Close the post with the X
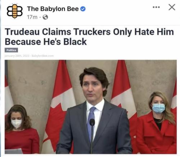 pos(172,7)
